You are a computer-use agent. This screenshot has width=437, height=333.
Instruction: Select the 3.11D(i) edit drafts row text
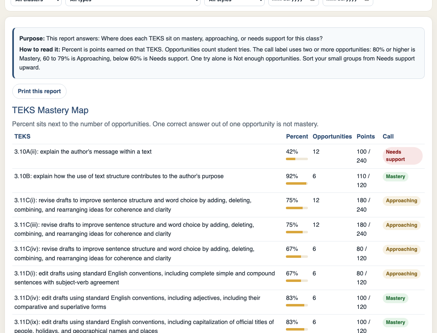click(x=144, y=278)
